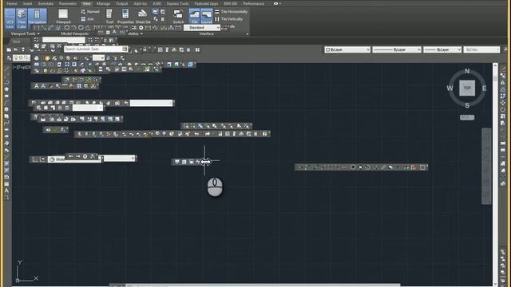The height and width of the screenshot is (287, 511).
Task: Toggle the Layout Tabs button
Action: 206,16
